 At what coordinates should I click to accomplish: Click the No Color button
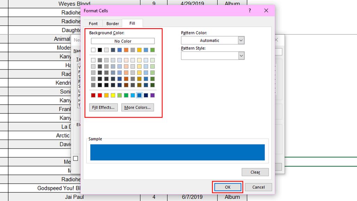coord(123,40)
